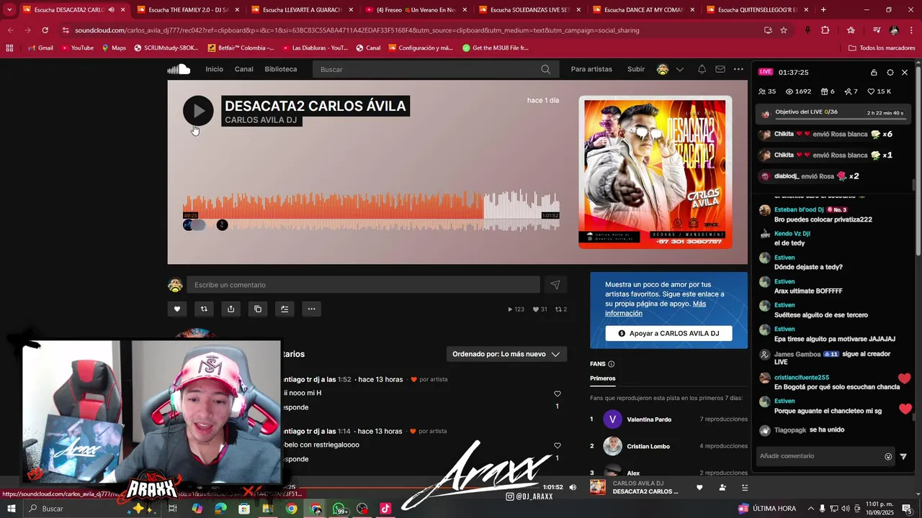Screen dimensions: 922x518
Task: Switch to 'Escucha LLEVARTE A GUARACH' tab
Action: click(301, 10)
